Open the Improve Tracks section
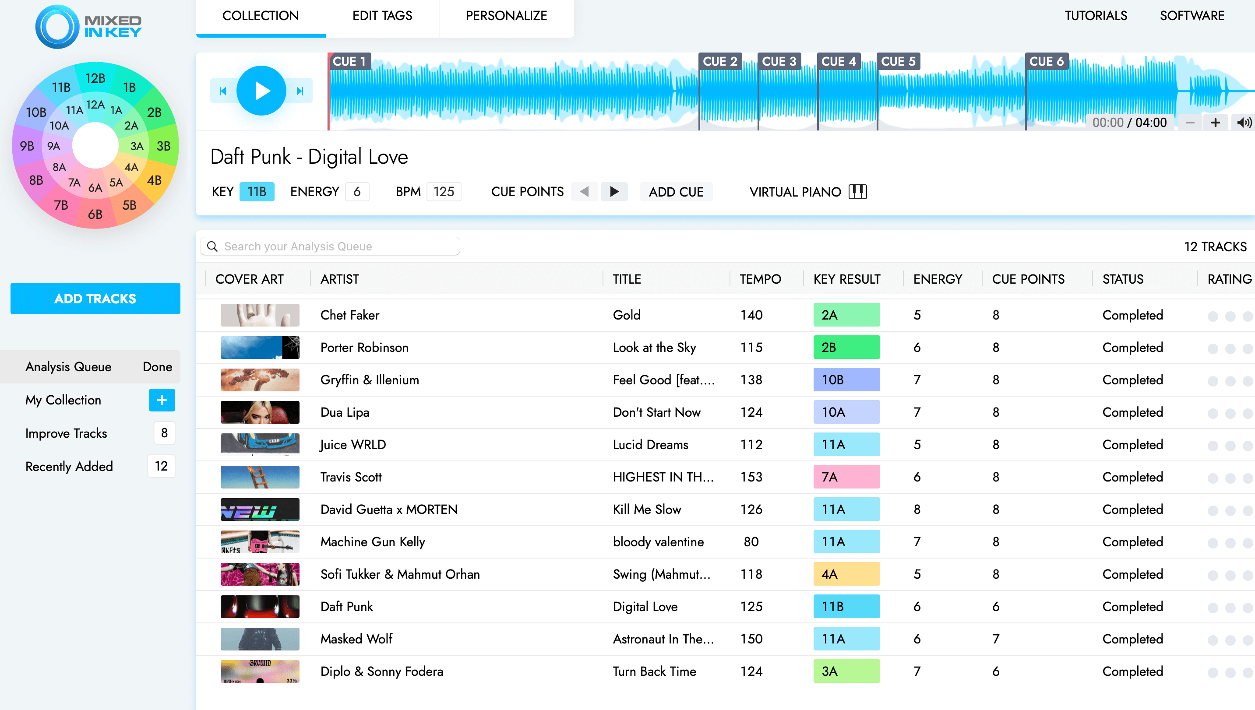This screenshot has height=710, width=1255. (x=66, y=432)
